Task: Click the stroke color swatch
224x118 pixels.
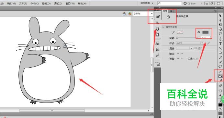Action: tap(180, 32)
